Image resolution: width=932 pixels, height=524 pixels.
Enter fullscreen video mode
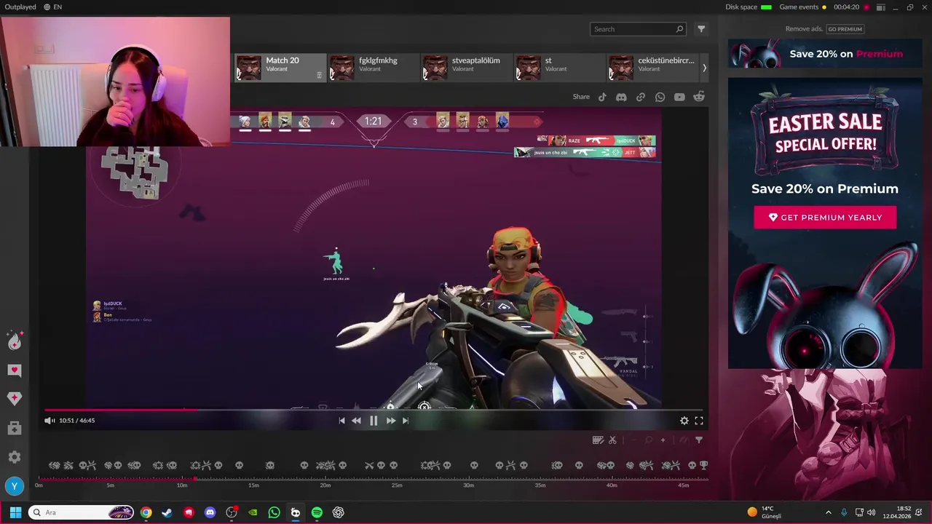point(699,421)
